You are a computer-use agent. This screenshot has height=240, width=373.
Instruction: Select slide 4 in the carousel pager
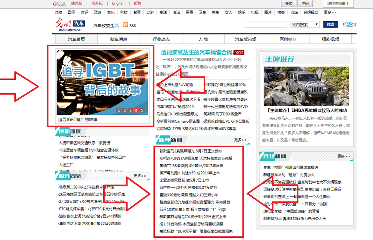tap(136, 110)
